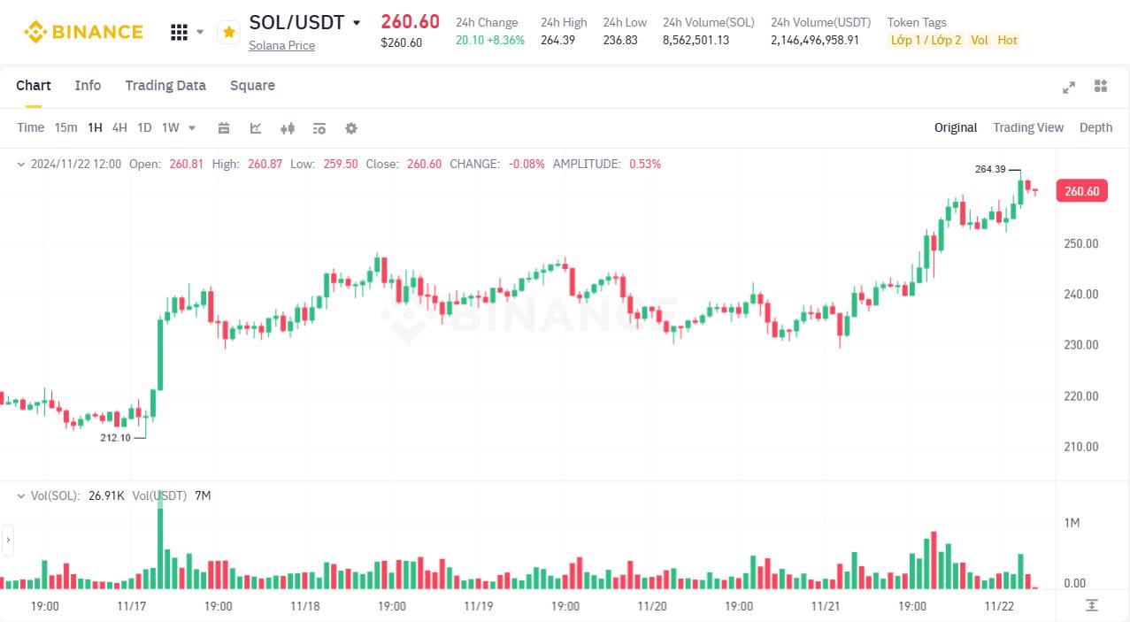Expand the SOL/USDT pair dropdown
1130x622 pixels.
point(357,23)
